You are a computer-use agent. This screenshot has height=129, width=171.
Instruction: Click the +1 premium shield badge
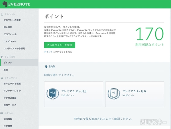114,94
